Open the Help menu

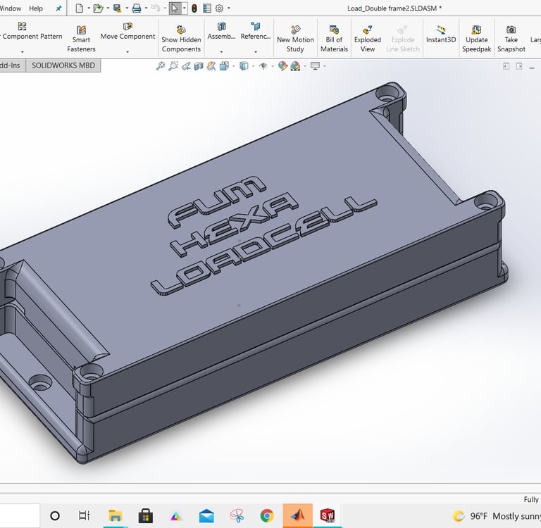[x=35, y=8]
